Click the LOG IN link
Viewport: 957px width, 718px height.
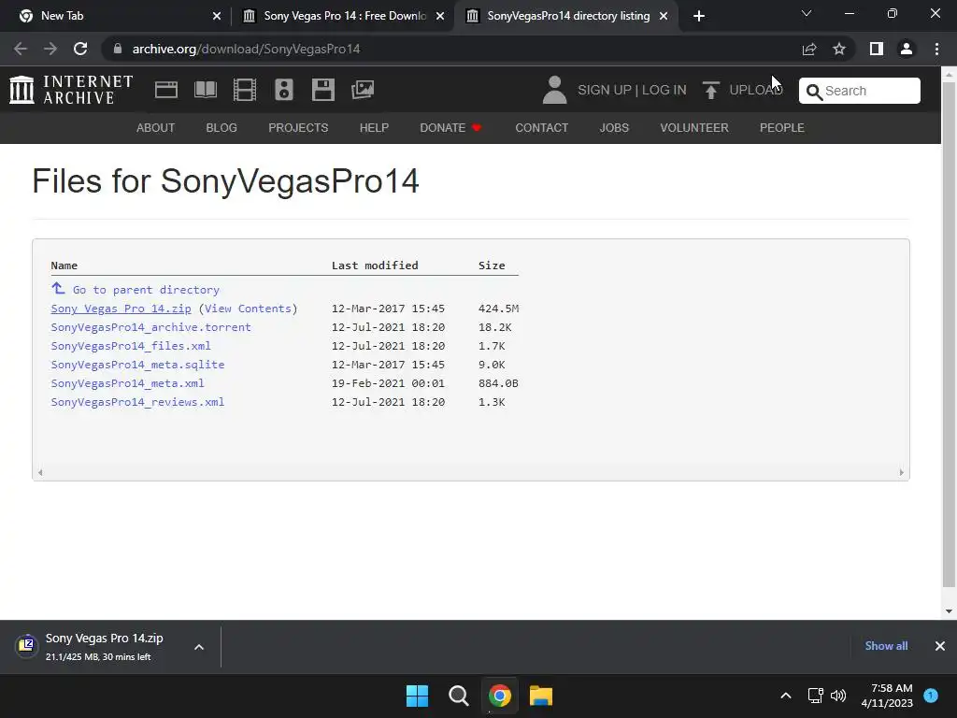(664, 91)
